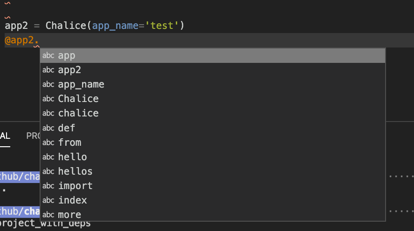Viewport: 414px width, 231px height.
Task: Click the abc icon next to 'import'
Action: (48, 186)
